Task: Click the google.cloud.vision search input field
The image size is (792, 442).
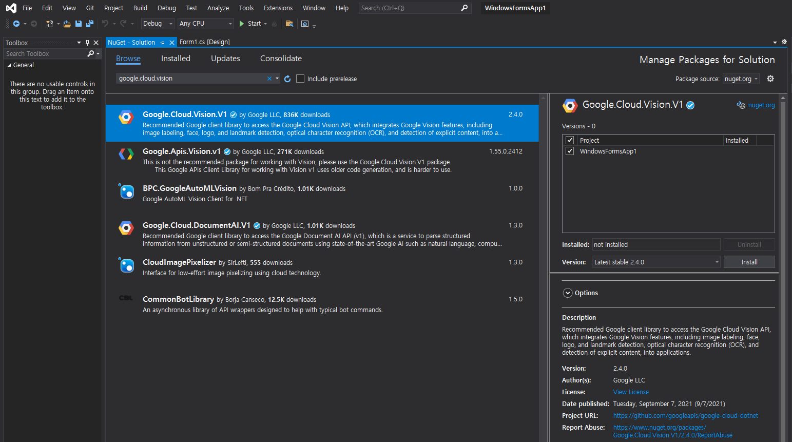Action: 191,79
